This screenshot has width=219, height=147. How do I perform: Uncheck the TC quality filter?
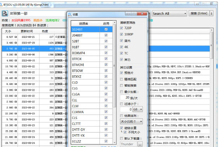(121, 53)
